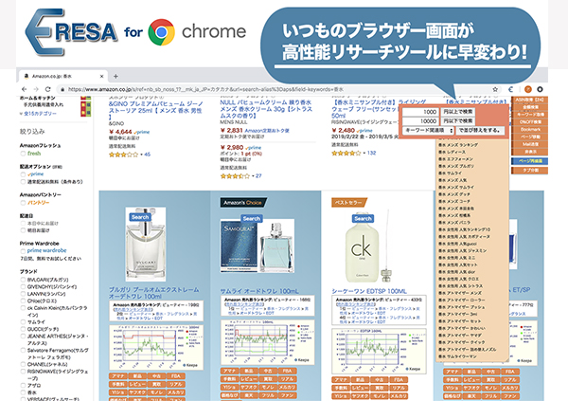Image resolution: width=568 pixels, height=401 pixels.
Task: Tick the prime delivery option checkbox
Action: [x=23, y=174]
